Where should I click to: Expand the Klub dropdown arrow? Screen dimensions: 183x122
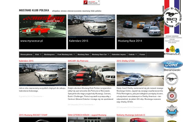pyautogui.click(x=41, y=54)
